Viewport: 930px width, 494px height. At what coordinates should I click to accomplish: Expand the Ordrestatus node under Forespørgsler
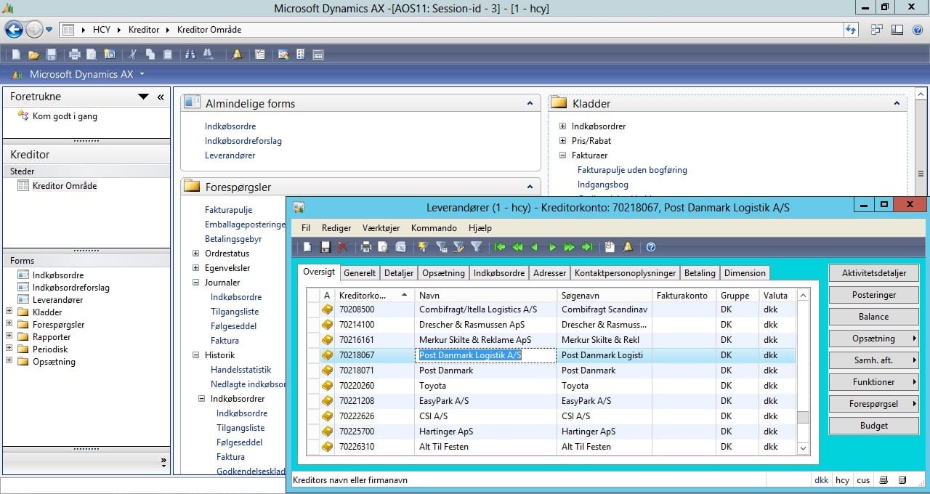click(x=195, y=254)
